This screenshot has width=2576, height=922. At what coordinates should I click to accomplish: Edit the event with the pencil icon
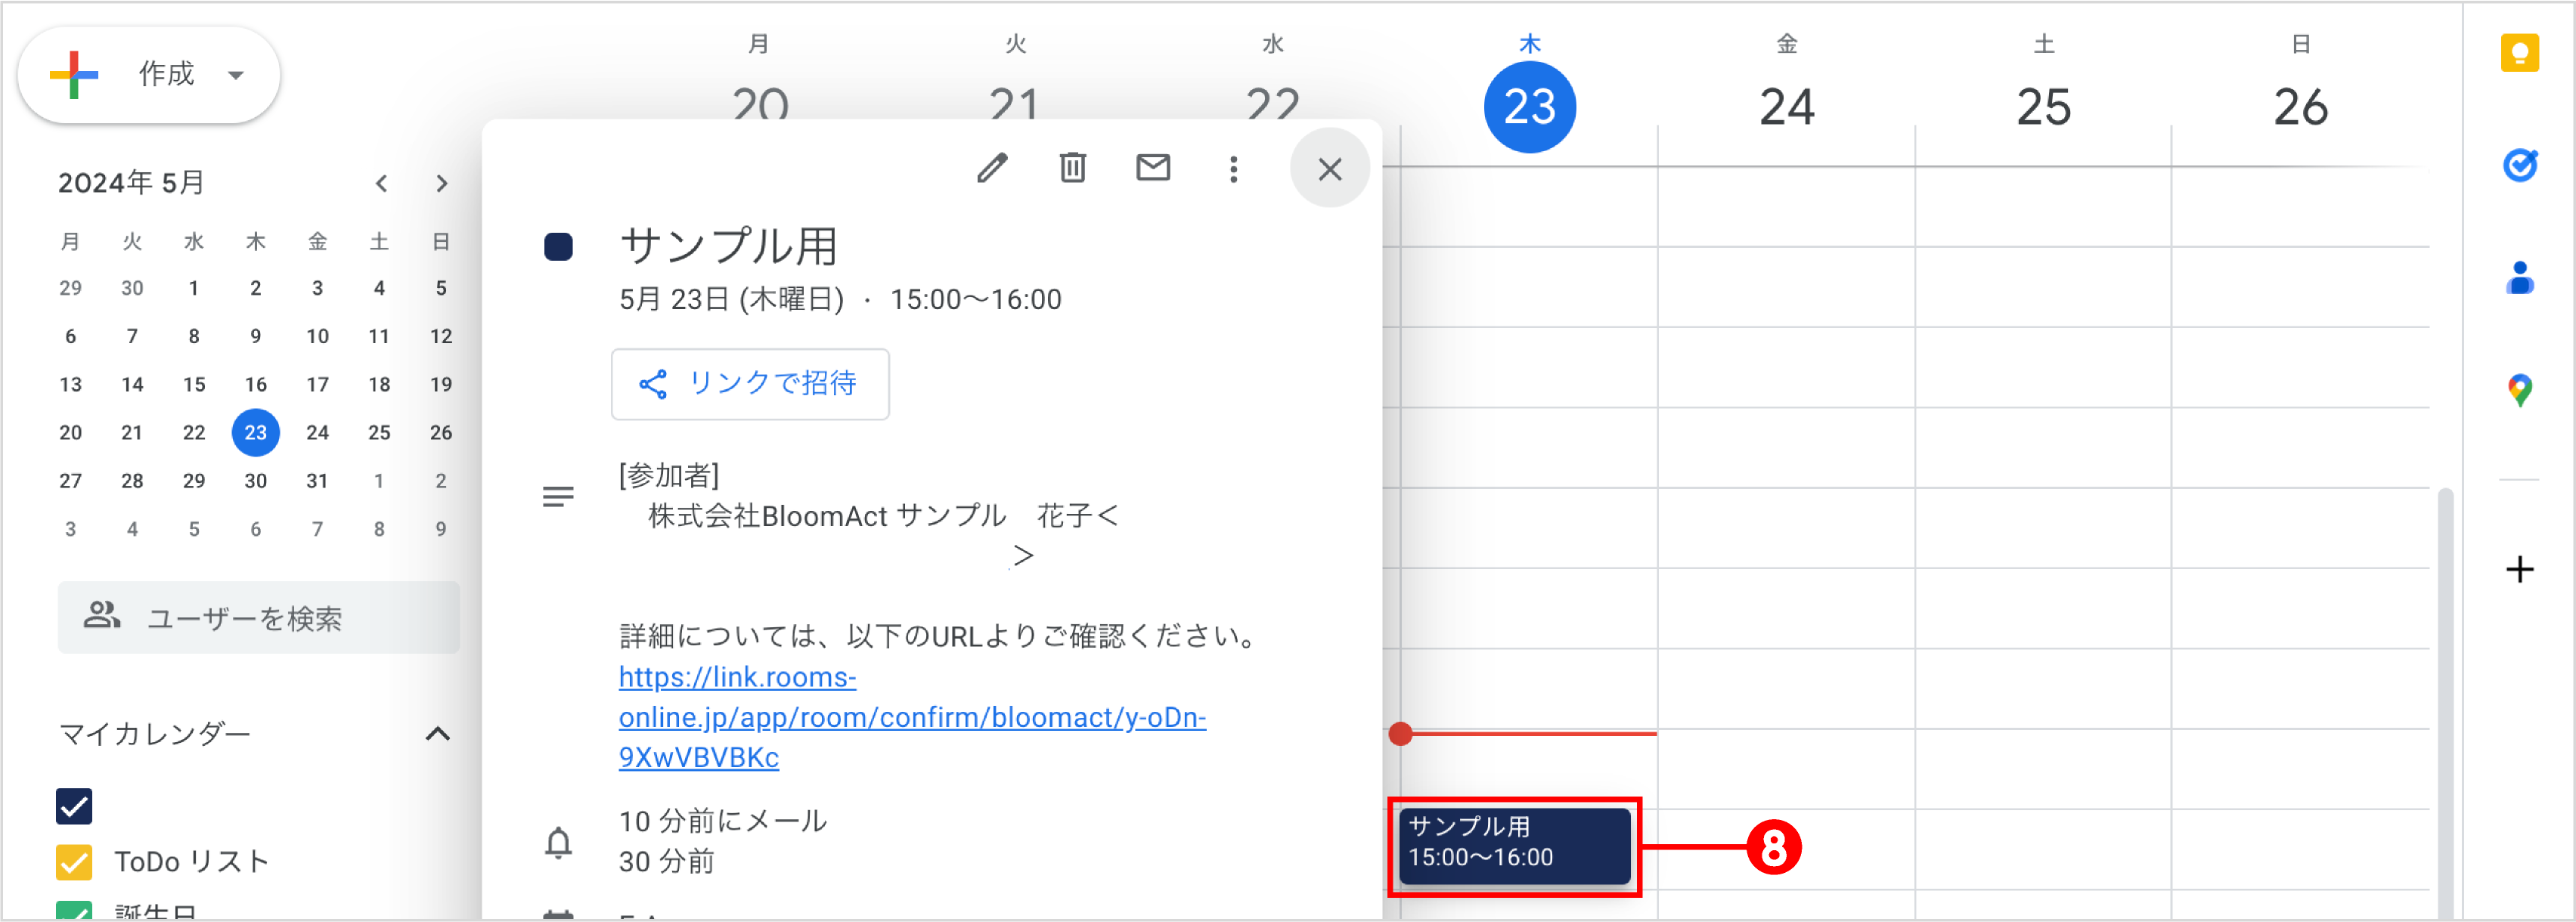tap(993, 168)
